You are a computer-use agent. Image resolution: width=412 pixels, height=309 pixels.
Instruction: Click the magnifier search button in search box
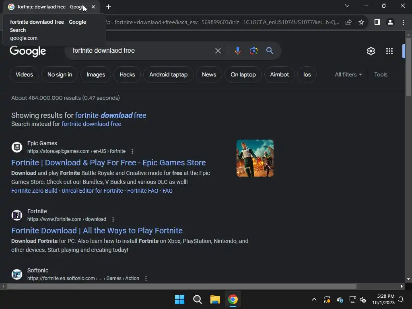tap(270, 50)
